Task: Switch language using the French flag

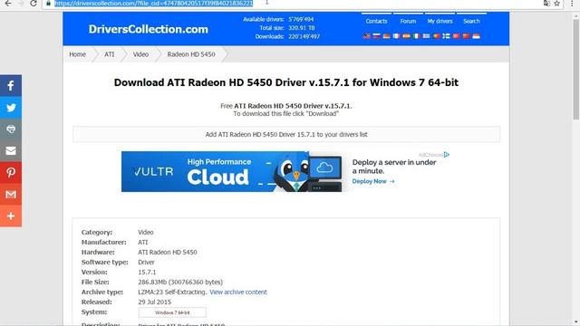Action: tap(397, 36)
